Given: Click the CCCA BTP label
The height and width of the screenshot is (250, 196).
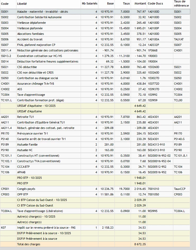Looking at the screenshot, I should 23,167.
